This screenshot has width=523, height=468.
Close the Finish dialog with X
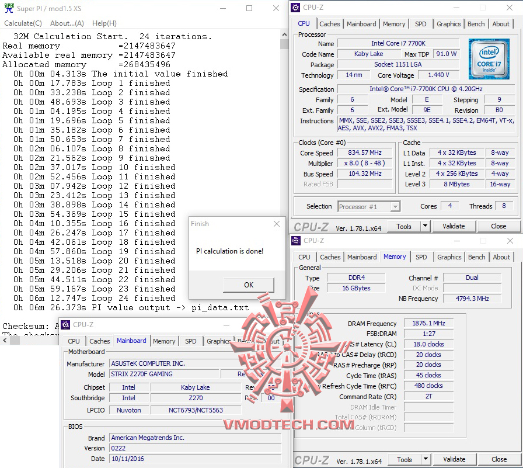(x=277, y=224)
